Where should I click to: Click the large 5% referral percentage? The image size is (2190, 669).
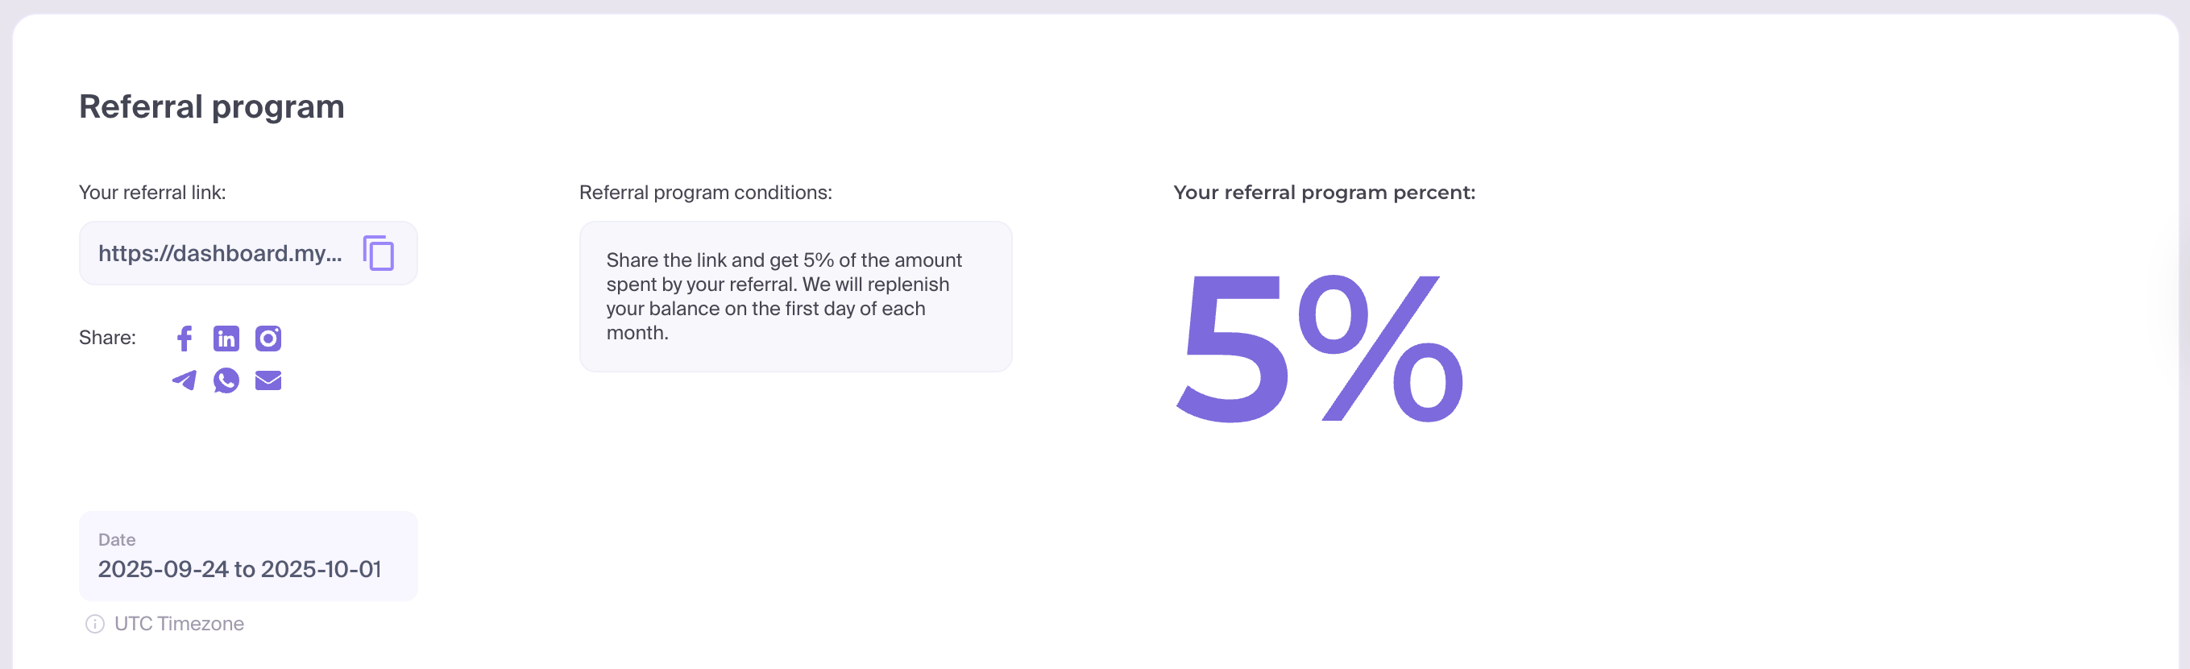pos(1320,348)
